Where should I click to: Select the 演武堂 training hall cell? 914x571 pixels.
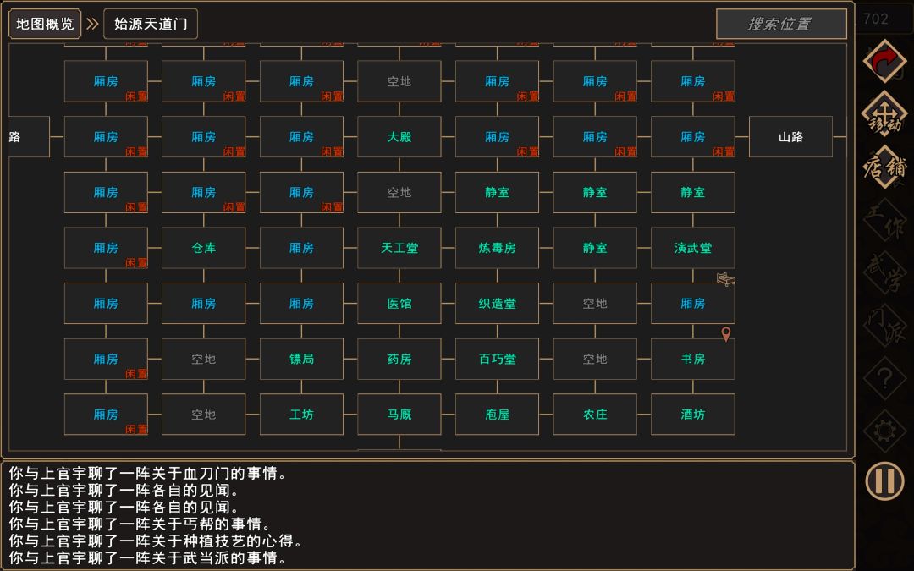pyautogui.click(x=692, y=248)
